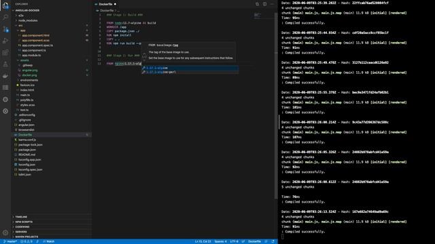Open app.component.spec.ts file
Screen dimensions: 435x244
click(x=37, y=45)
